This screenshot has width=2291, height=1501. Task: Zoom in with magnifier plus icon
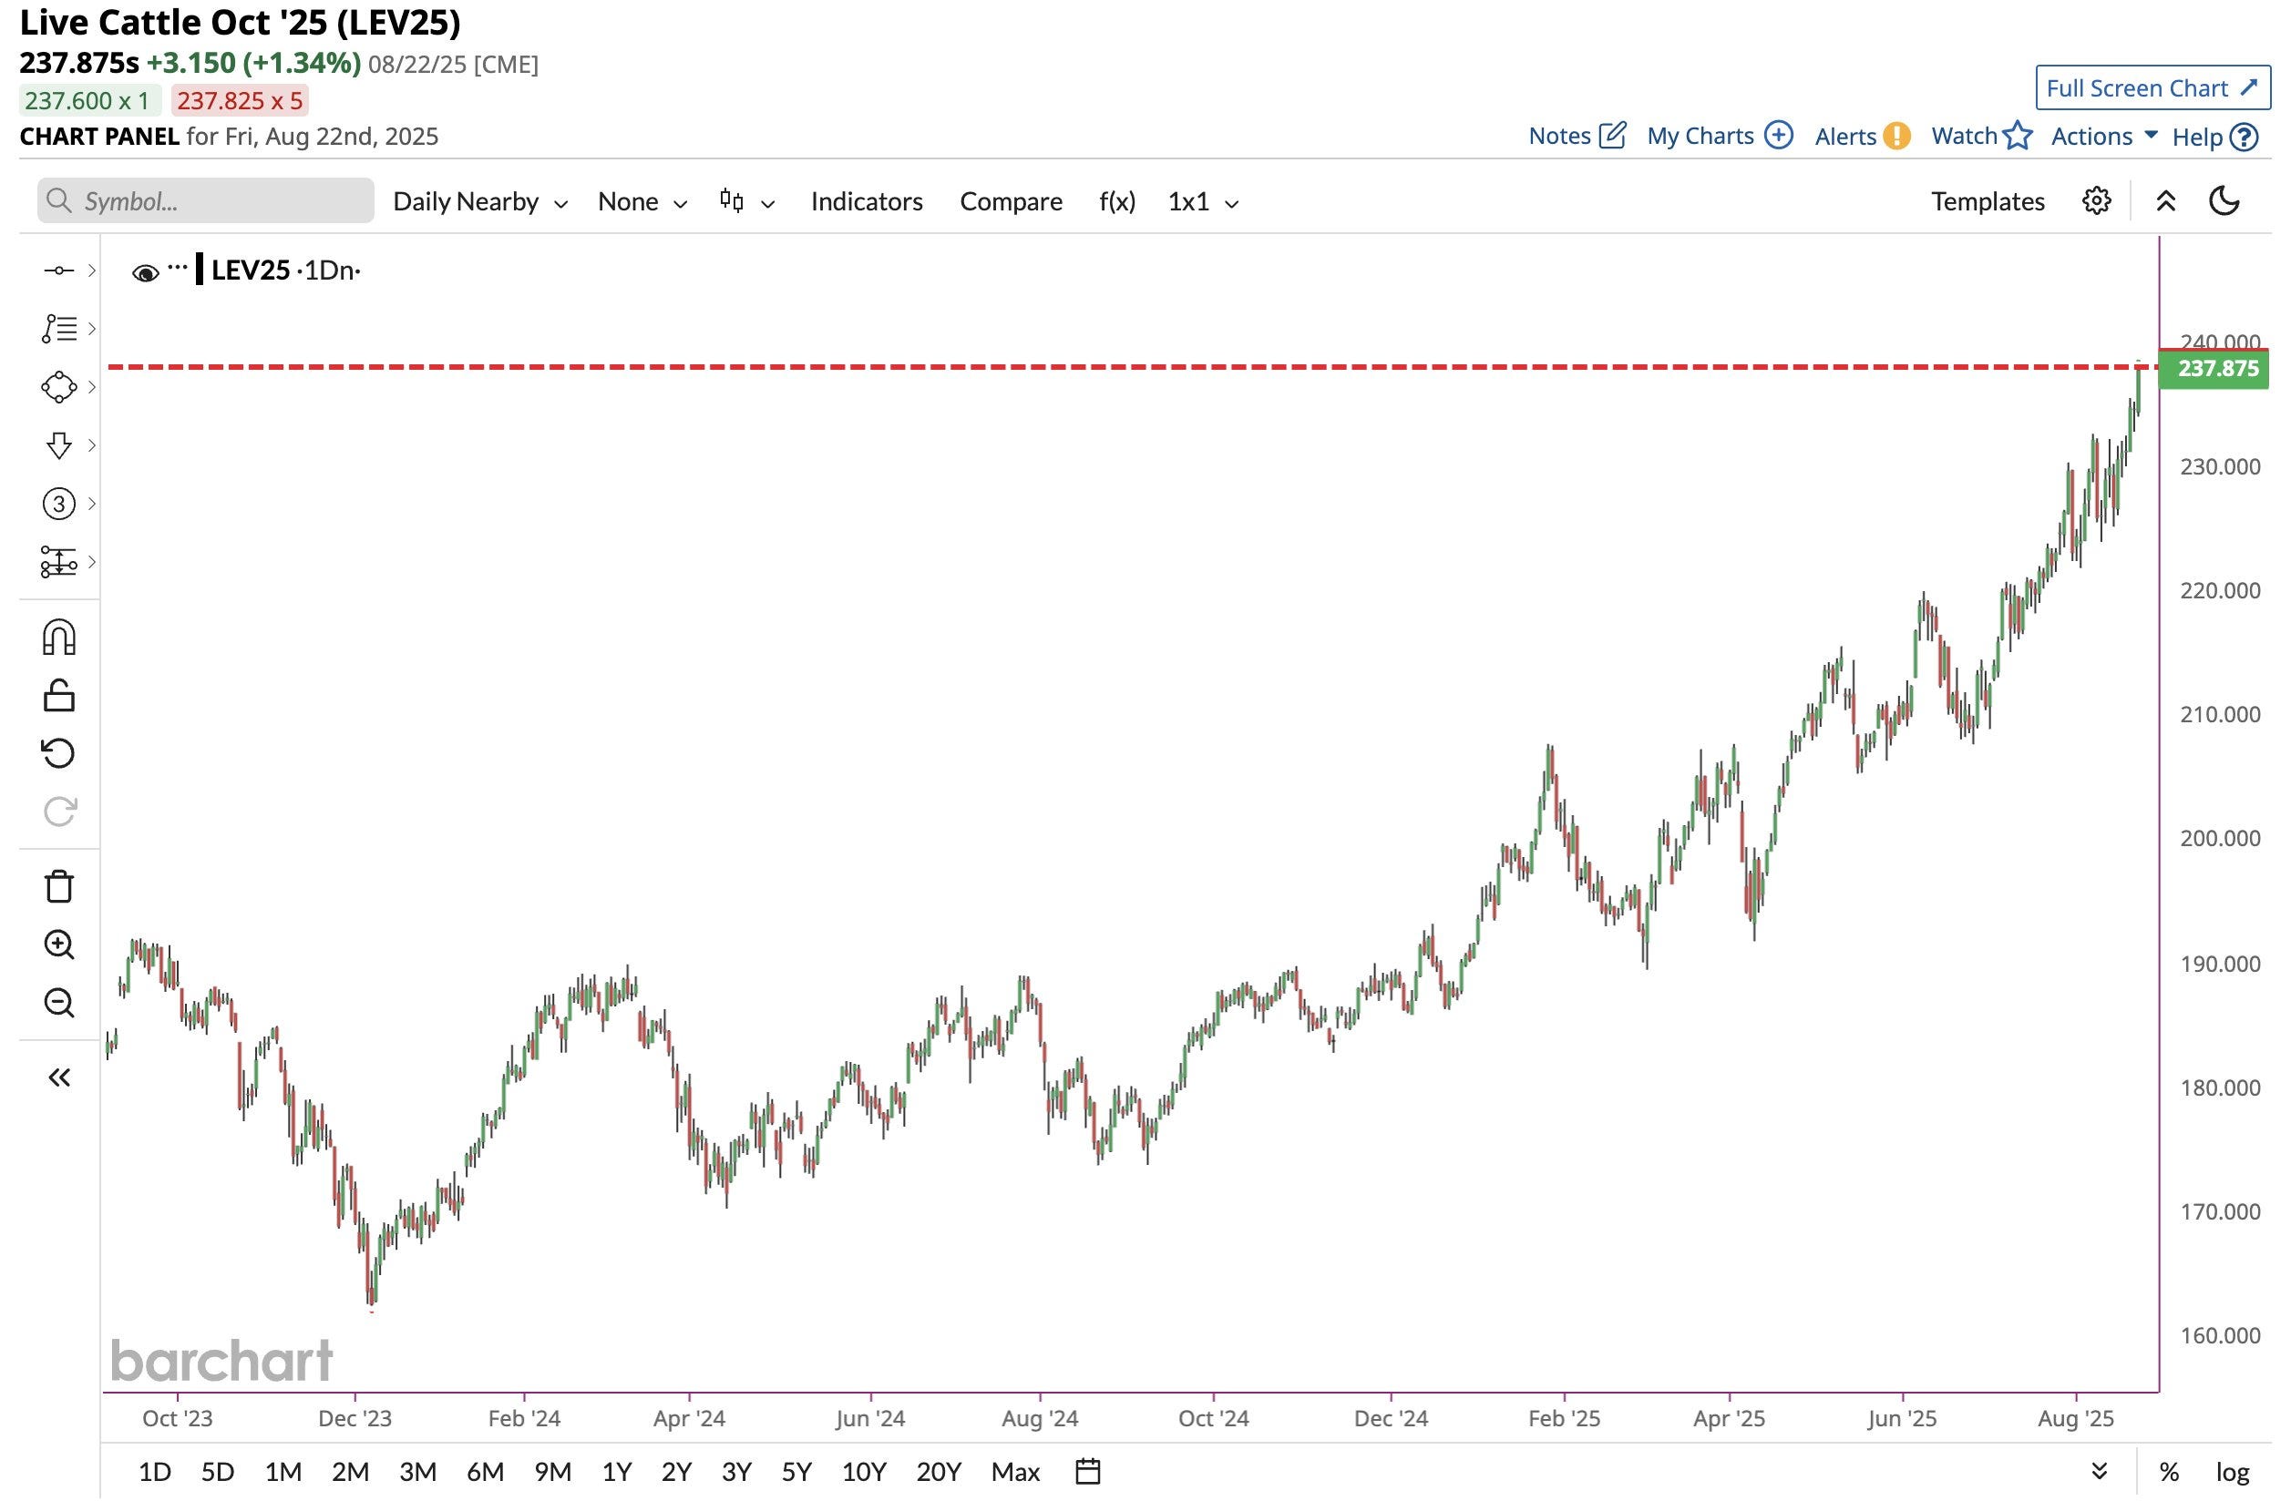coord(58,945)
